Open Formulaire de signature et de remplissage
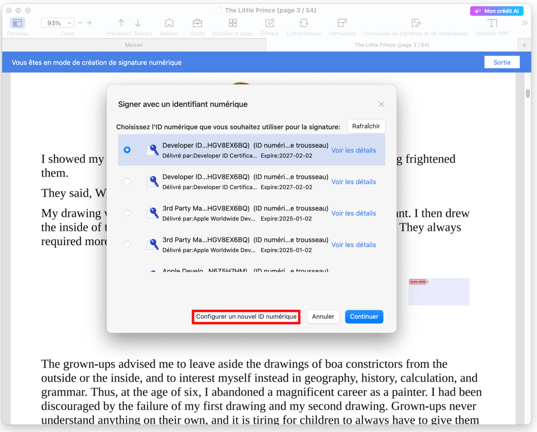 point(416,24)
